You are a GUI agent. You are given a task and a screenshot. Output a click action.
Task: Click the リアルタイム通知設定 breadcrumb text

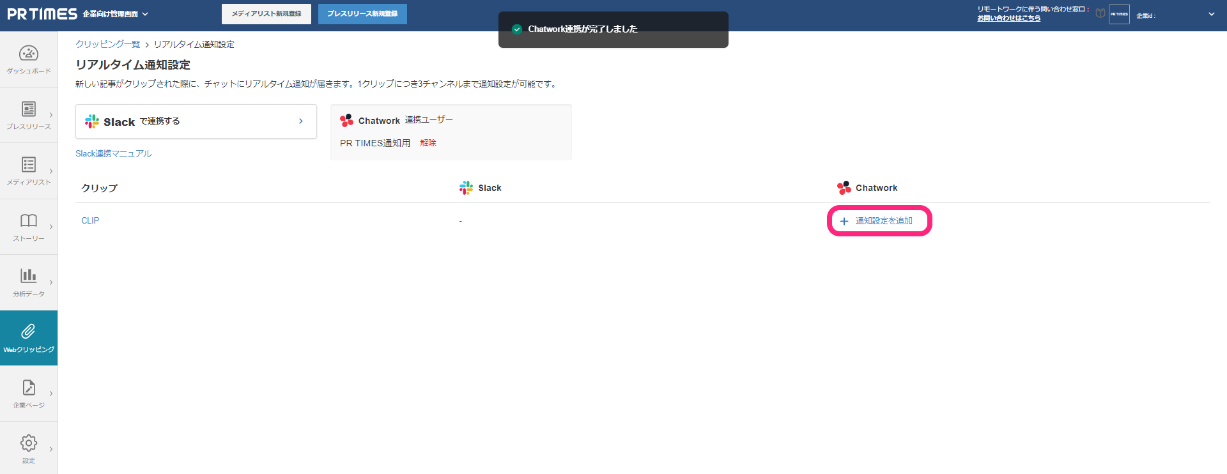tap(194, 45)
